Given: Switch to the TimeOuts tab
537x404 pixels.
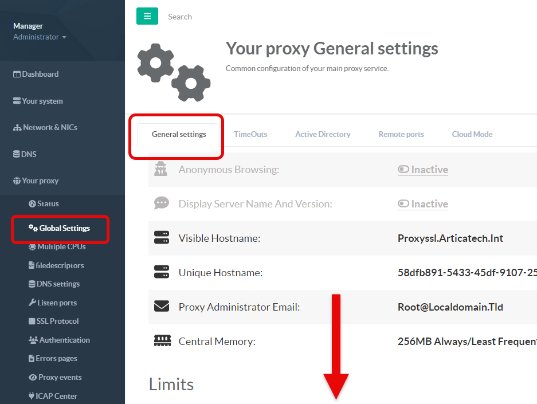Looking at the screenshot, I should click(250, 134).
